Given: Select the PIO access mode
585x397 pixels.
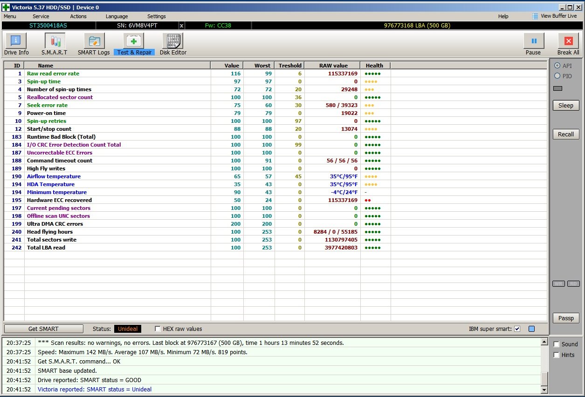Looking at the screenshot, I should [x=557, y=76].
